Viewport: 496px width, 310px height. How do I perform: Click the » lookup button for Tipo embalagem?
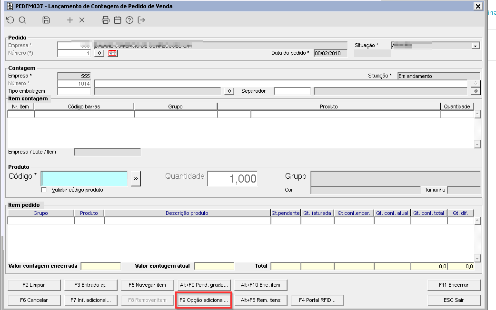[x=229, y=91]
